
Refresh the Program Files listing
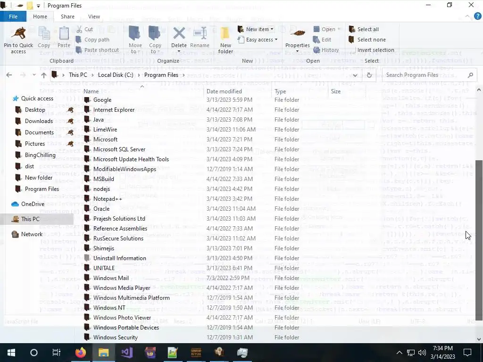click(369, 75)
